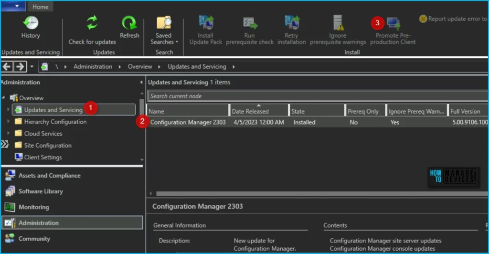Click the Overview tree node icon

[x=14, y=98]
